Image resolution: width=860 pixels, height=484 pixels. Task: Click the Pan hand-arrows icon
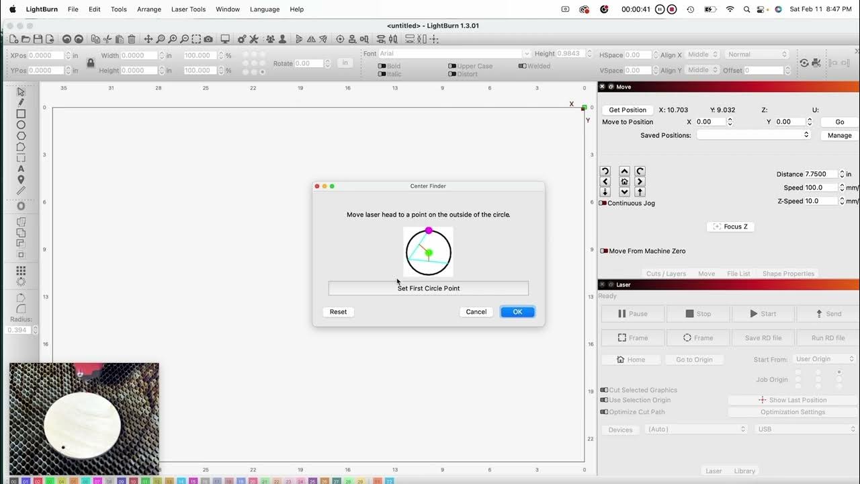(148, 39)
